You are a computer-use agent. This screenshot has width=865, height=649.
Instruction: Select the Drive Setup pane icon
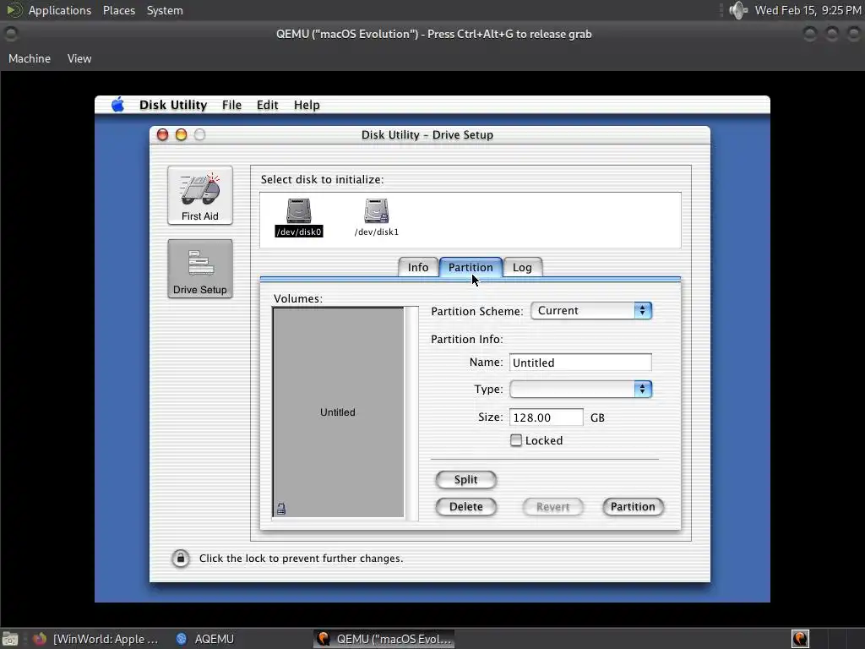[199, 269]
